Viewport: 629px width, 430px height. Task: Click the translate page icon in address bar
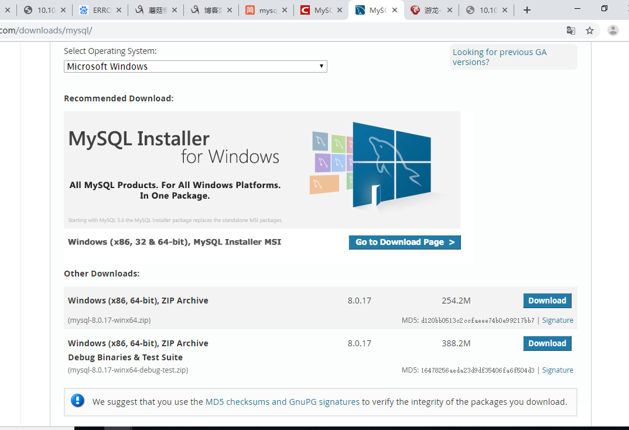pyautogui.click(x=571, y=30)
